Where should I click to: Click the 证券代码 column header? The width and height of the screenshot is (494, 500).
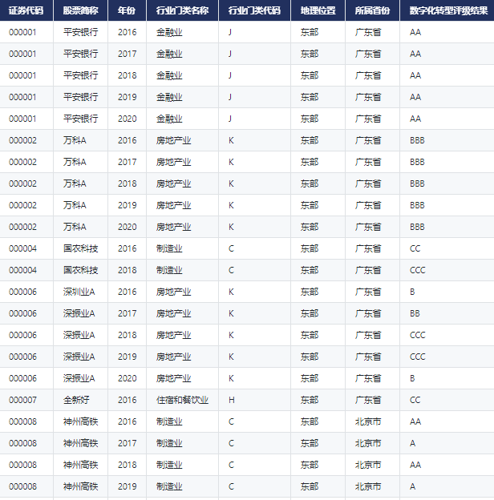[x=26, y=10]
